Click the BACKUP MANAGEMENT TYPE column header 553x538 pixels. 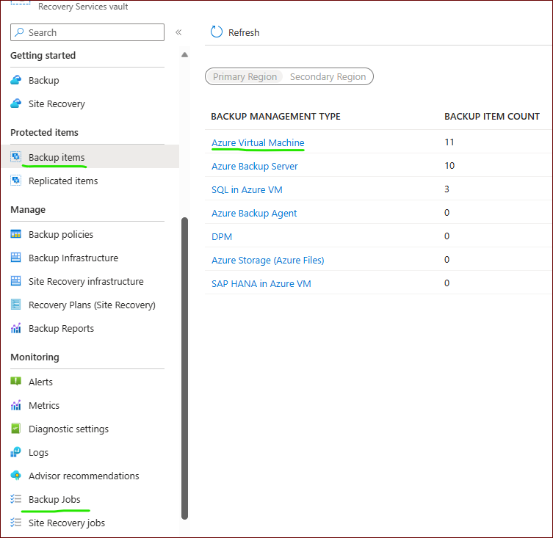276,117
